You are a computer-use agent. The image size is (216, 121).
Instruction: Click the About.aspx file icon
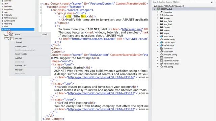[x=161, y=36]
